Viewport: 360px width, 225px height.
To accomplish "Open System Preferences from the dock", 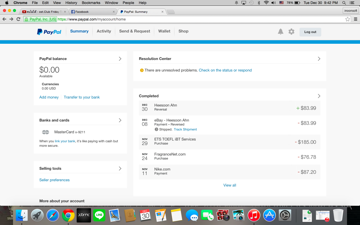I will pyautogui.click(x=285, y=215).
